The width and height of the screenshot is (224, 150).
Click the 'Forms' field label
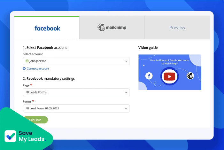point(27,101)
